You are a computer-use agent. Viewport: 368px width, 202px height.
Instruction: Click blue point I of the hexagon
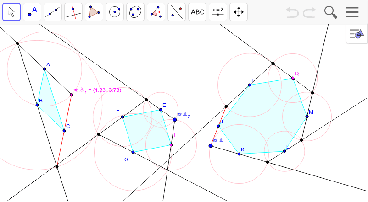(x=250, y=85)
